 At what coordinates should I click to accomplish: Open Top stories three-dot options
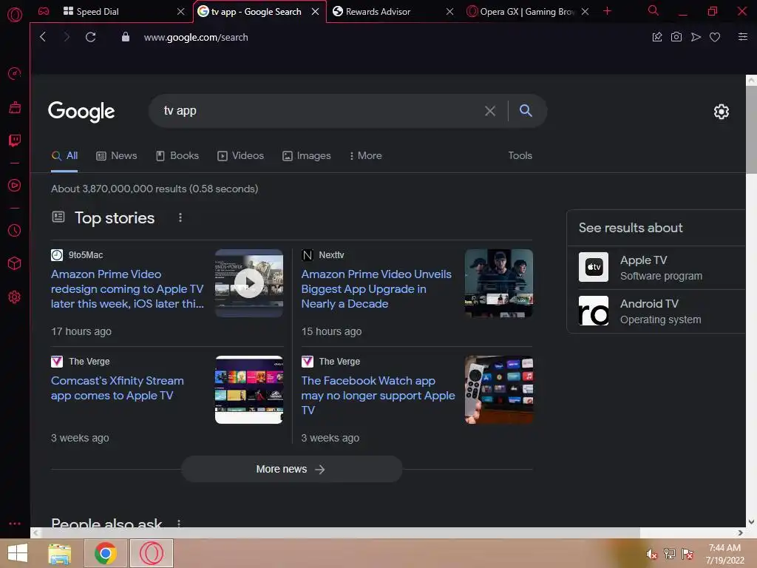[180, 218]
